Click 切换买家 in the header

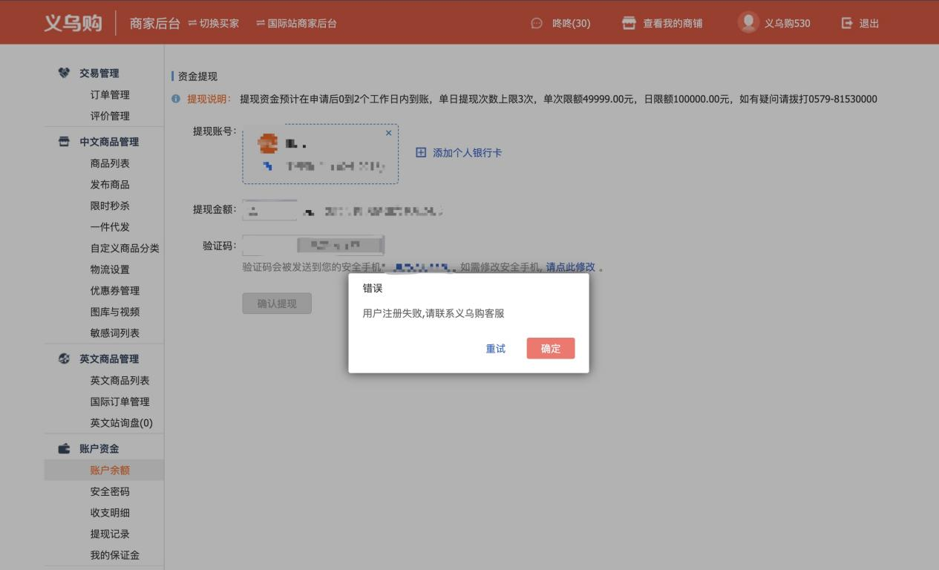tap(214, 23)
